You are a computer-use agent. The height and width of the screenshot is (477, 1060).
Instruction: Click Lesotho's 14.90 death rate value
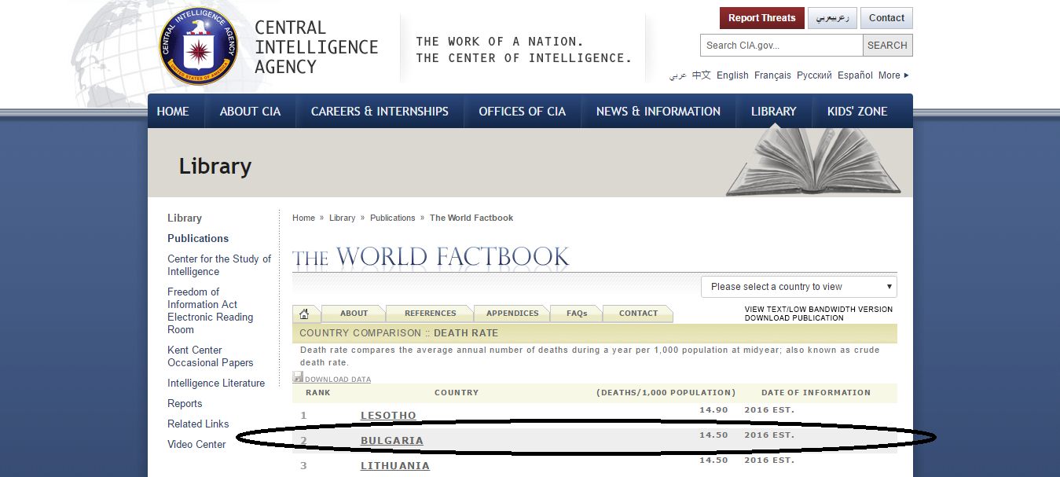click(x=713, y=410)
